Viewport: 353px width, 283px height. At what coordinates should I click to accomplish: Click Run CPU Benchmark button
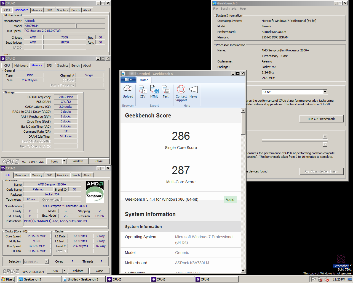pos(321,119)
